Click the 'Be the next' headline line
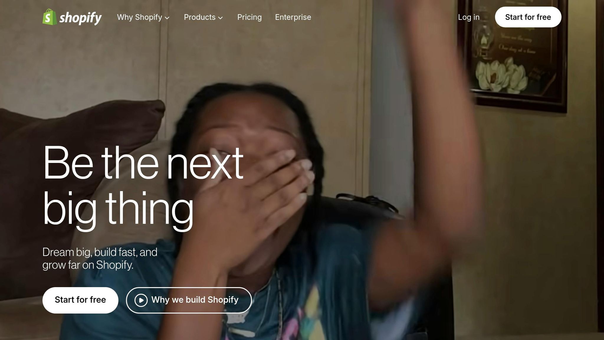The width and height of the screenshot is (604, 340). (x=143, y=163)
